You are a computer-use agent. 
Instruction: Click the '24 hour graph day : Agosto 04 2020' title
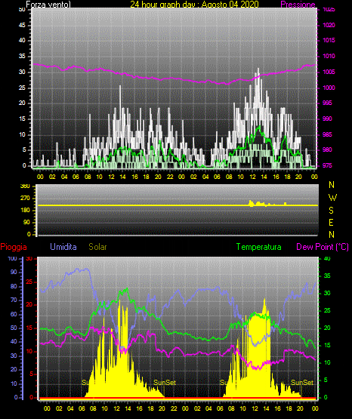click(194, 5)
